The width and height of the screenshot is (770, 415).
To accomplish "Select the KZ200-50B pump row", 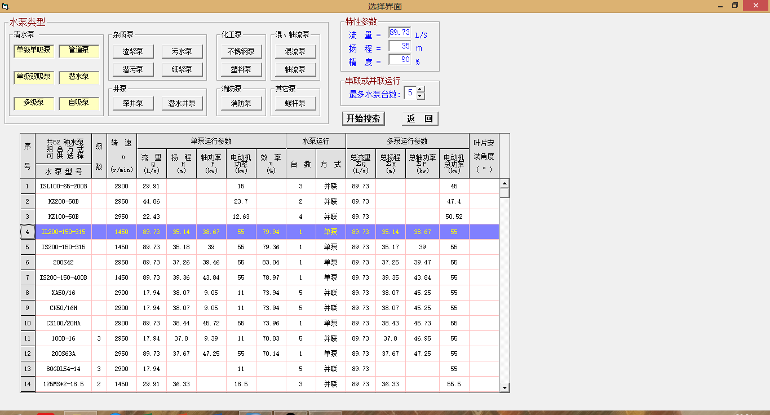I will click(x=63, y=201).
